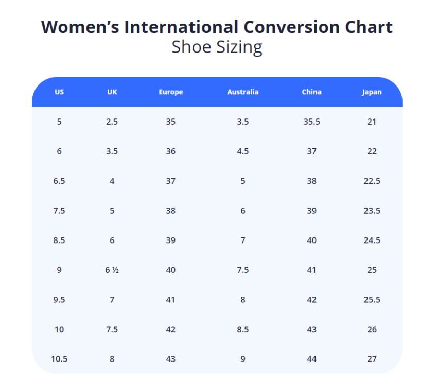
Task: Select Australia size 8.5 cell
Action: [x=242, y=329]
